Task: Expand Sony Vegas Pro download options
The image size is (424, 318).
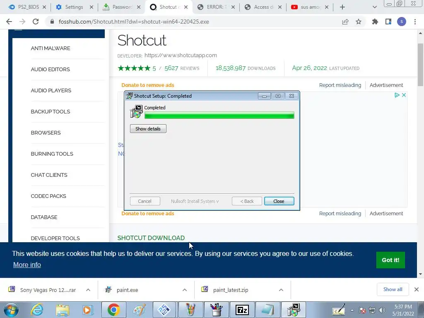Action: pyautogui.click(x=88, y=290)
